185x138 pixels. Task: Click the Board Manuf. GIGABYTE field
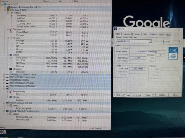(147, 52)
